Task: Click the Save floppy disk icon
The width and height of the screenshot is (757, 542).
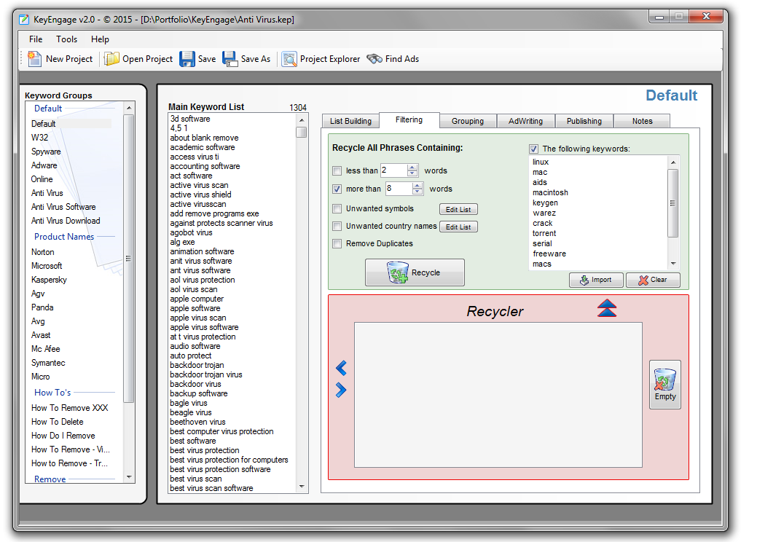Action: (187, 59)
